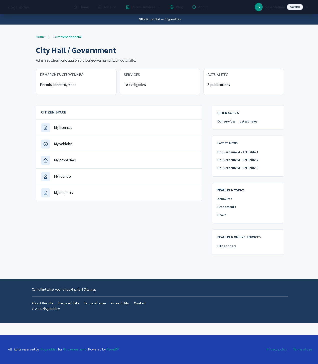Click the My properties house icon
Image resolution: width=318 pixels, height=364 pixels.
pos(46,160)
